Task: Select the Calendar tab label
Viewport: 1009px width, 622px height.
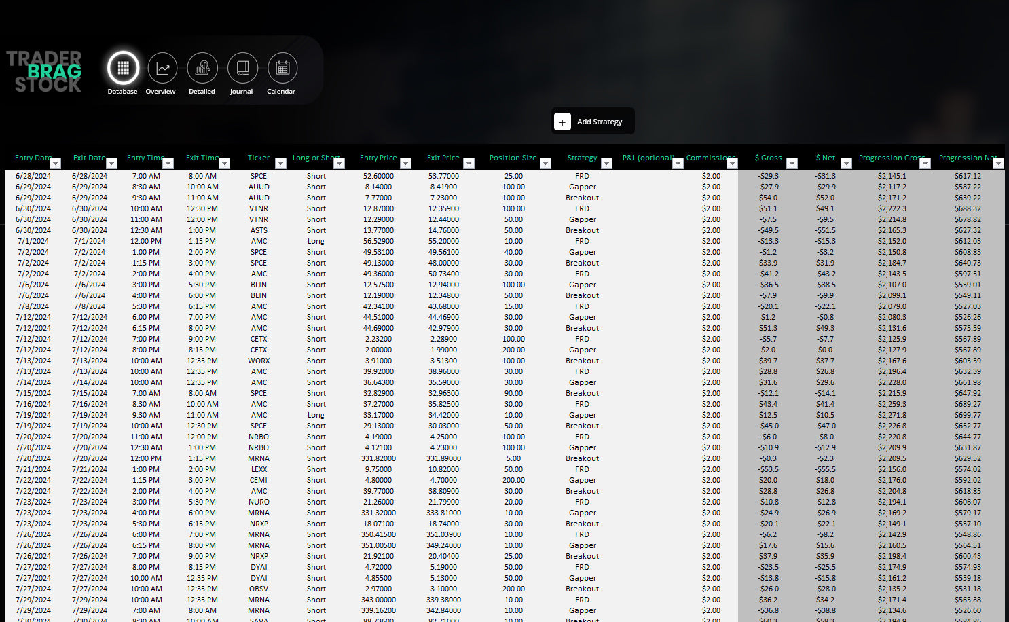Action: click(x=281, y=92)
